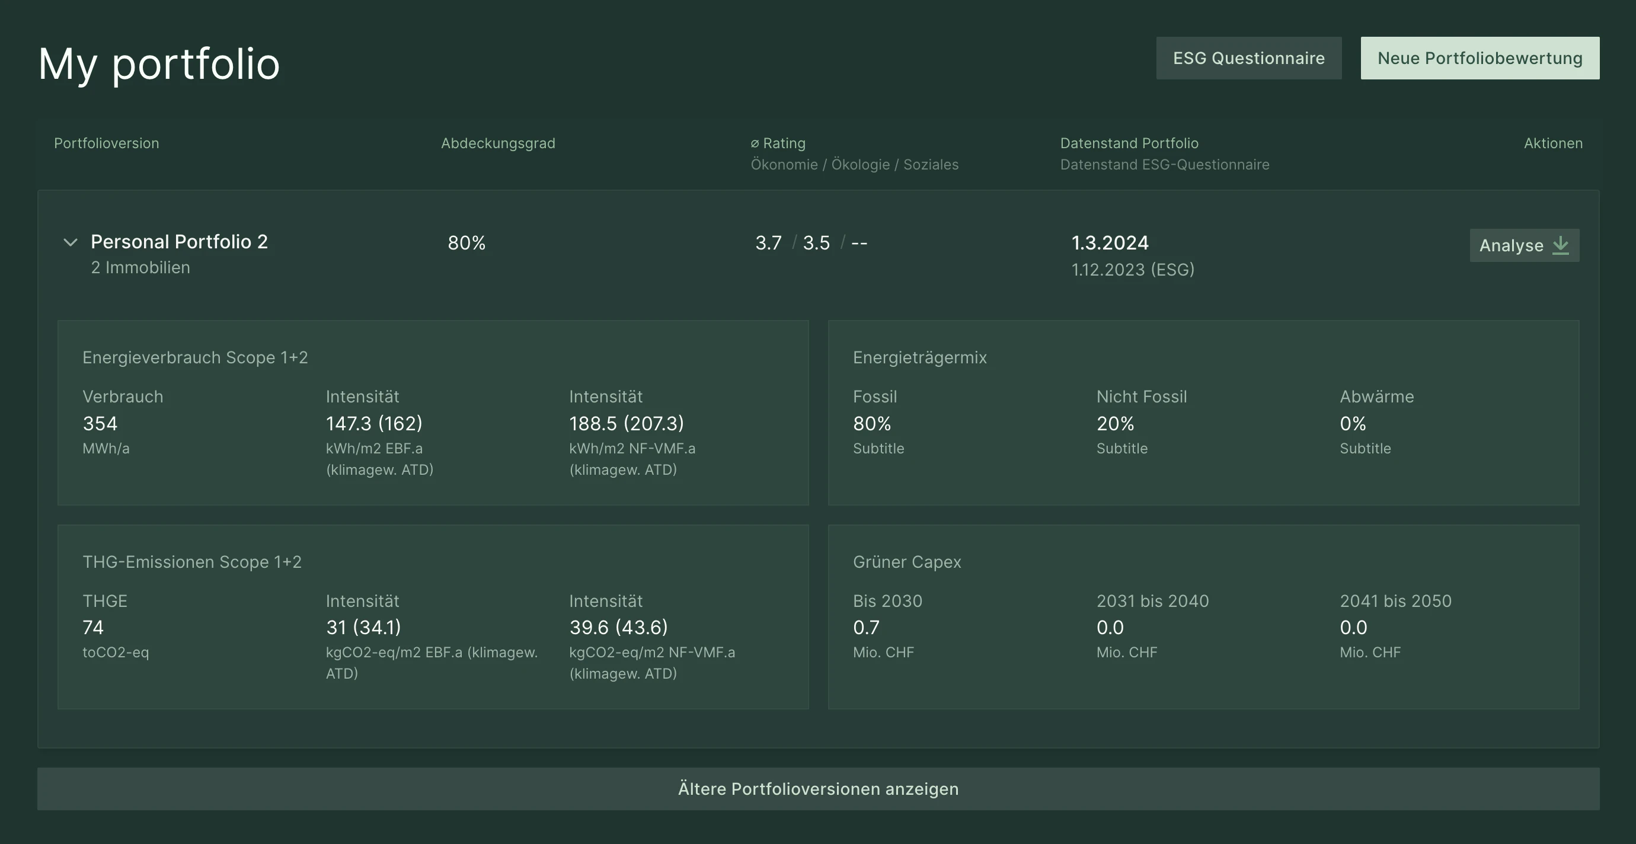This screenshot has height=844, width=1636.
Task: Click the Grüner Capex card heading
Action: (x=906, y=562)
